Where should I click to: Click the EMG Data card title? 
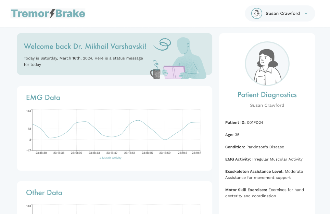pos(43,98)
